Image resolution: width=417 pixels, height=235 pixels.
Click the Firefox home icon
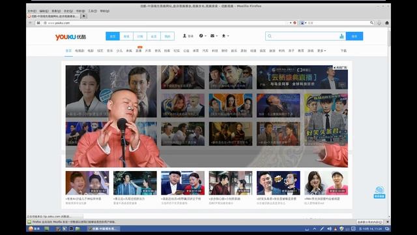[x=387, y=23]
